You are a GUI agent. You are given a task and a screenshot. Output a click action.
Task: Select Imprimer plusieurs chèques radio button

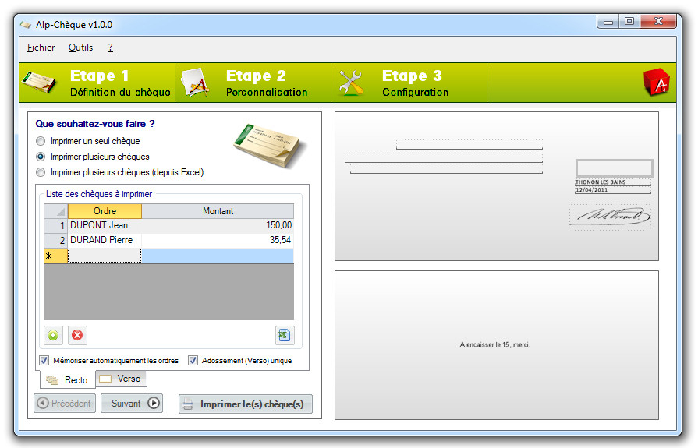41,157
